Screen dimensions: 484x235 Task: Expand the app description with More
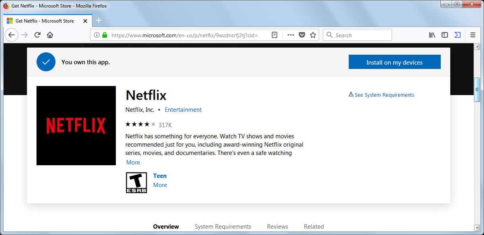click(133, 162)
